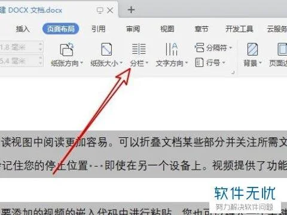
Task: Switch to the 插入 tab
Action: click(x=23, y=29)
